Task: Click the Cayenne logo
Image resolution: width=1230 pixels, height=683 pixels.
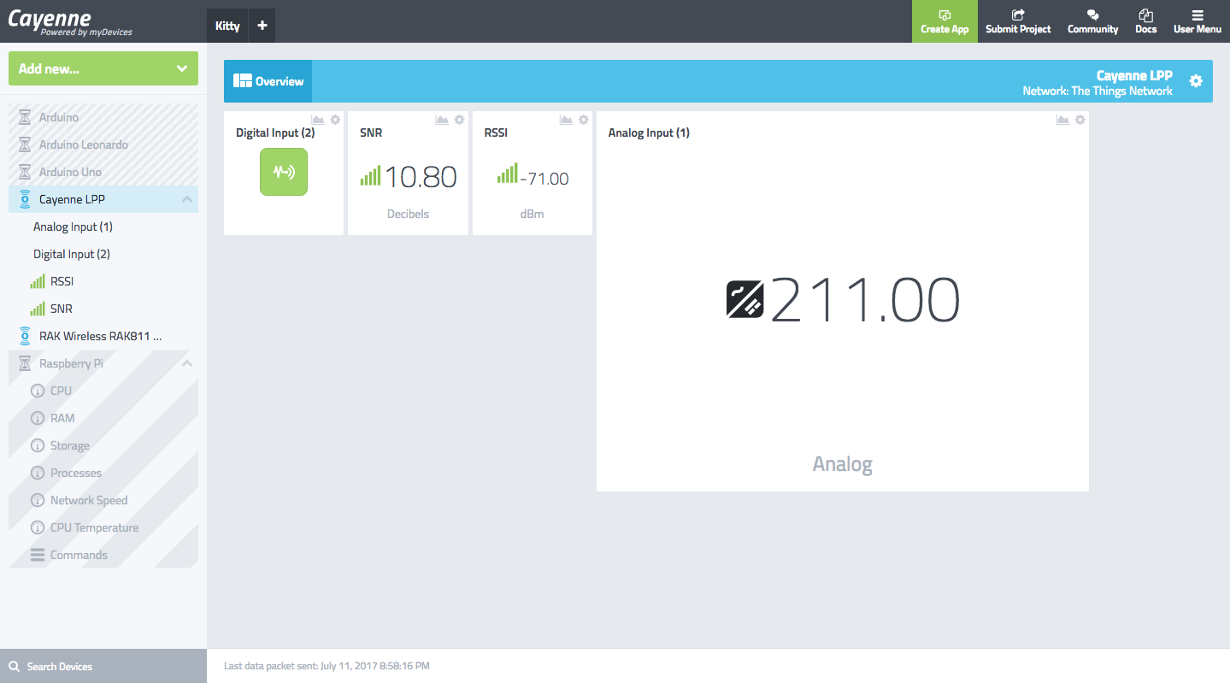Action: click(70, 21)
